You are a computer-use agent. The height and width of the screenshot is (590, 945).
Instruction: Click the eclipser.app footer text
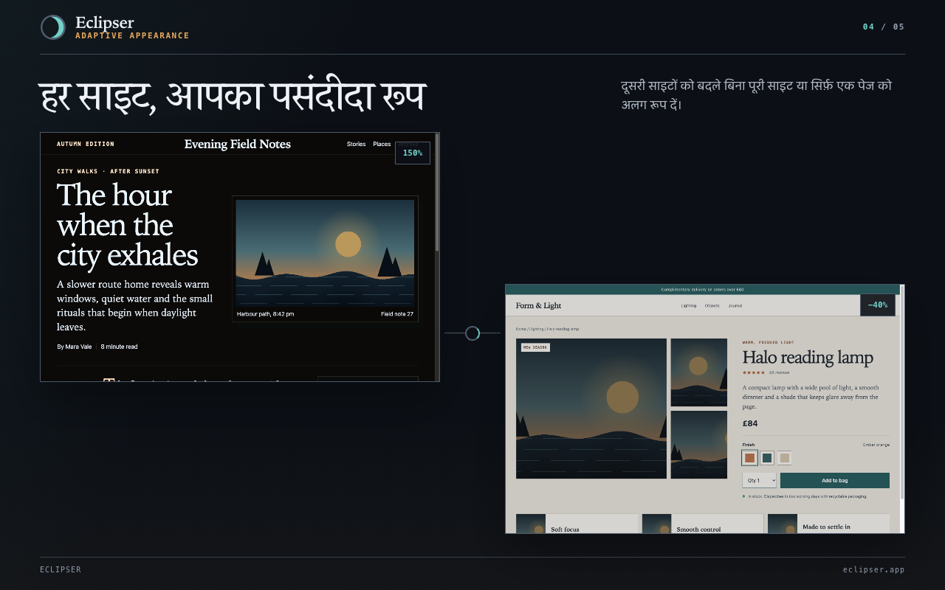(873, 569)
